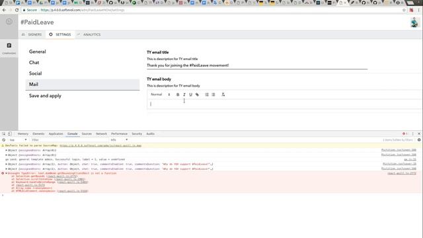Open the user avatar at top right
The width and height of the screenshot is (423, 238).
coord(414,22)
